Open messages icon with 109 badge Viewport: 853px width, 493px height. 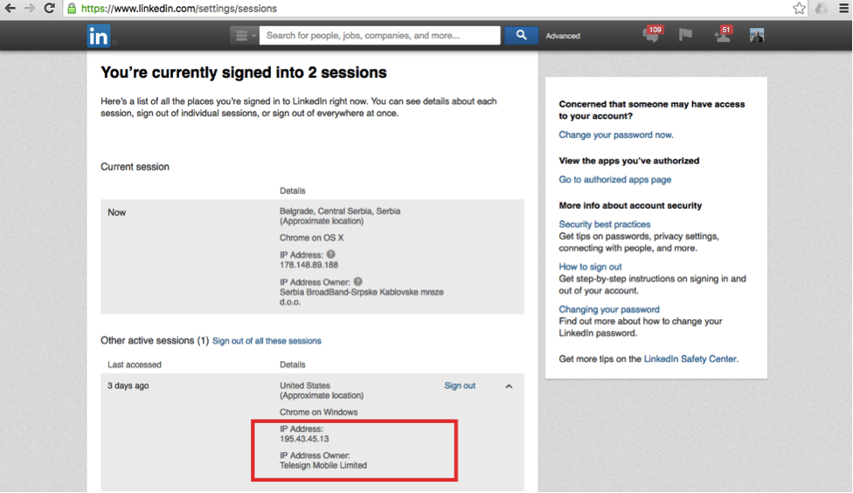(x=652, y=35)
